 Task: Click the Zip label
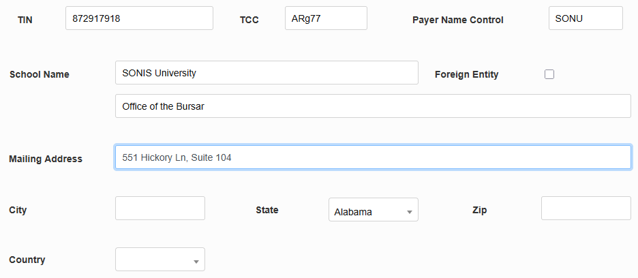tap(479, 210)
